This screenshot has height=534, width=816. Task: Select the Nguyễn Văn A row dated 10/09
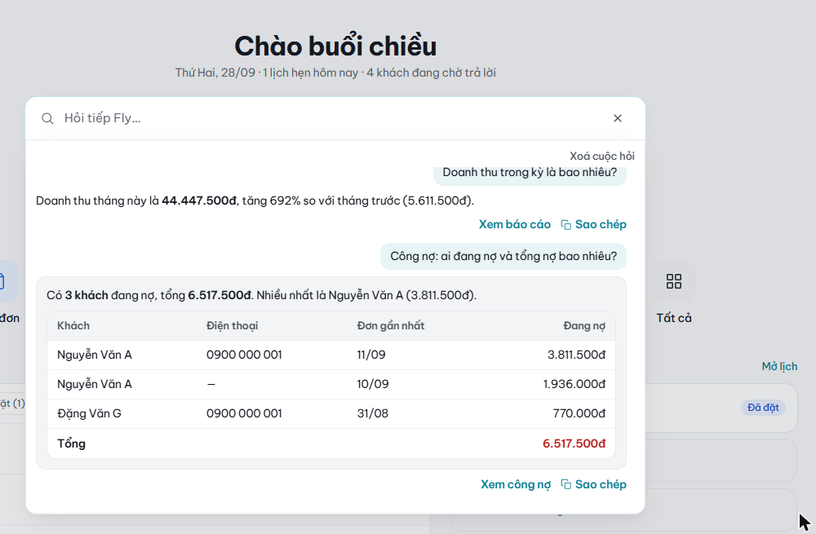[331, 384]
